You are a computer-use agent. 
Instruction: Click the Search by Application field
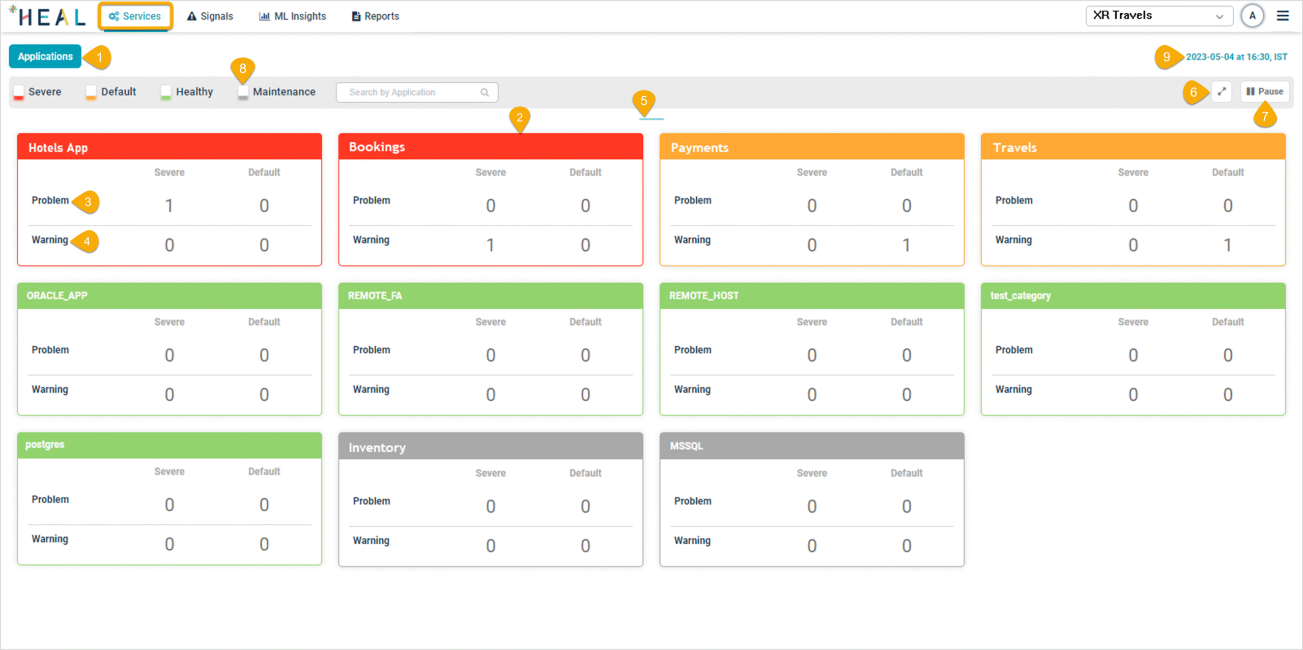[x=407, y=92]
